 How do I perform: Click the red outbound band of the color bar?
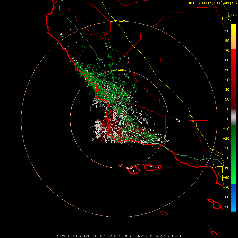point(234,79)
